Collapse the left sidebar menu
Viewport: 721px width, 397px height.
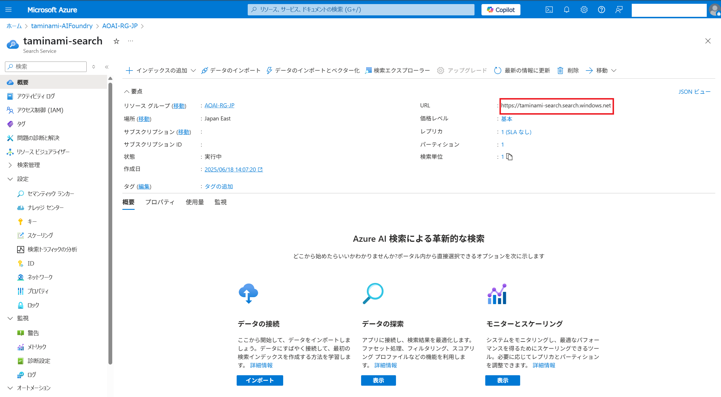tap(107, 67)
